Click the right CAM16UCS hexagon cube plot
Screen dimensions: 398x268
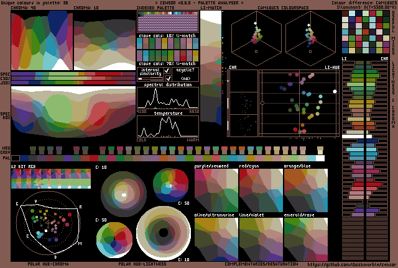[310, 38]
